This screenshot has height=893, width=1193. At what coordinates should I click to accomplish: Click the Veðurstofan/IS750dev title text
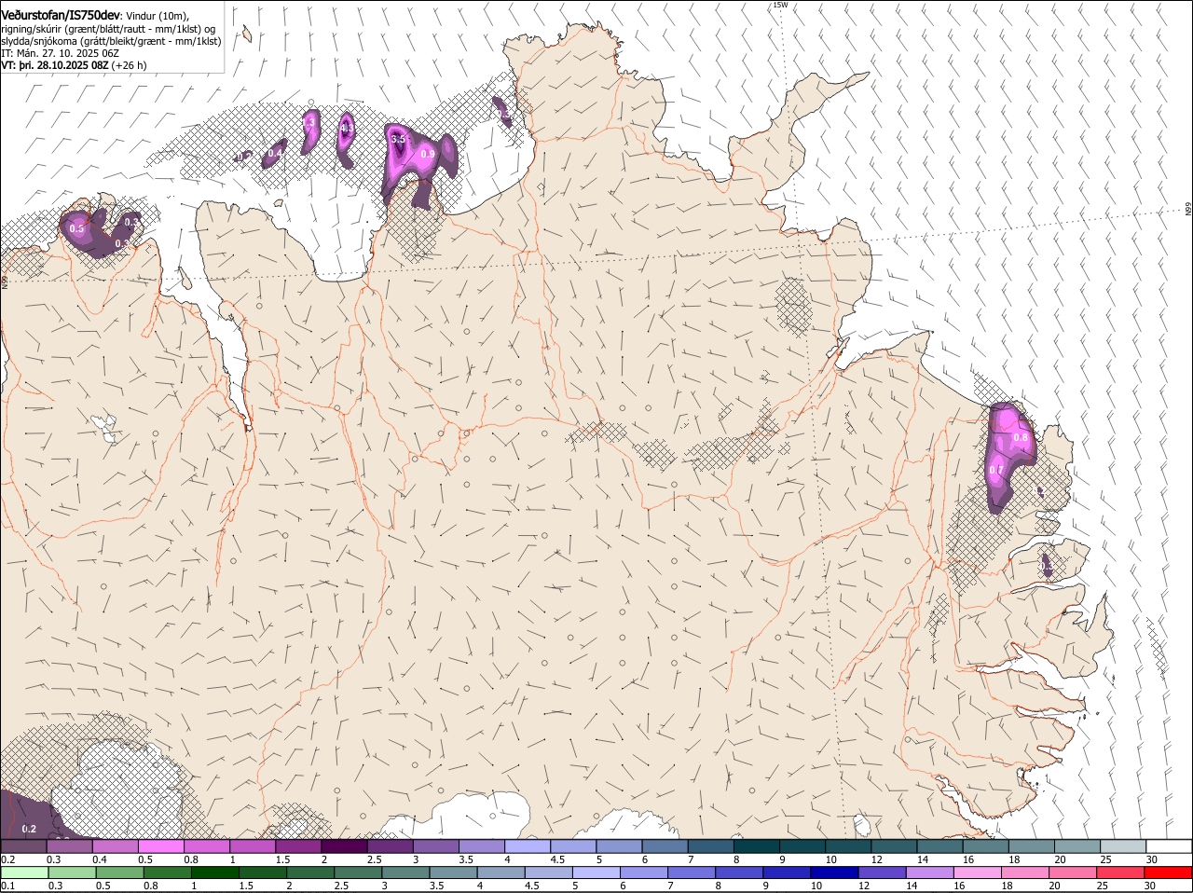(61, 15)
